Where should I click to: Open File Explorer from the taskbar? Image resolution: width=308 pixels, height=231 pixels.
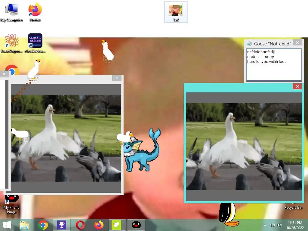pyautogui.click(x=24, y=225)
